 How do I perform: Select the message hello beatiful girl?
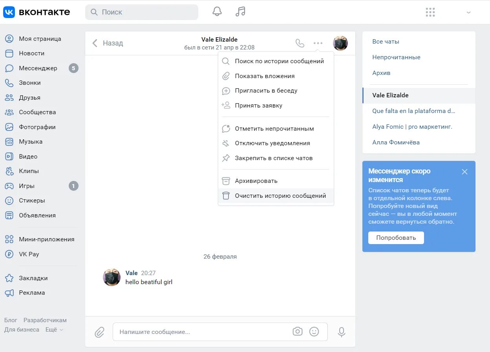(149, 282)
